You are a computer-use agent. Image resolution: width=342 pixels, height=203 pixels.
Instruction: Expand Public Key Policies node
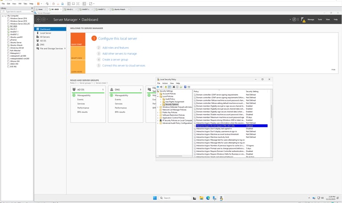click(158, 112)
